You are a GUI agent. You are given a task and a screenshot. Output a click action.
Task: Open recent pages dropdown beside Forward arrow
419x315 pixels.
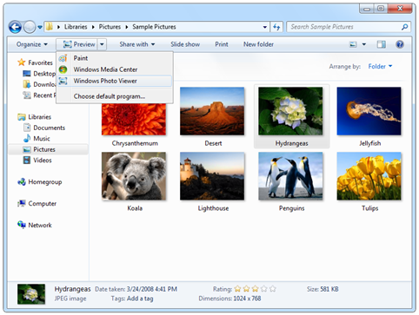(40, 27)
